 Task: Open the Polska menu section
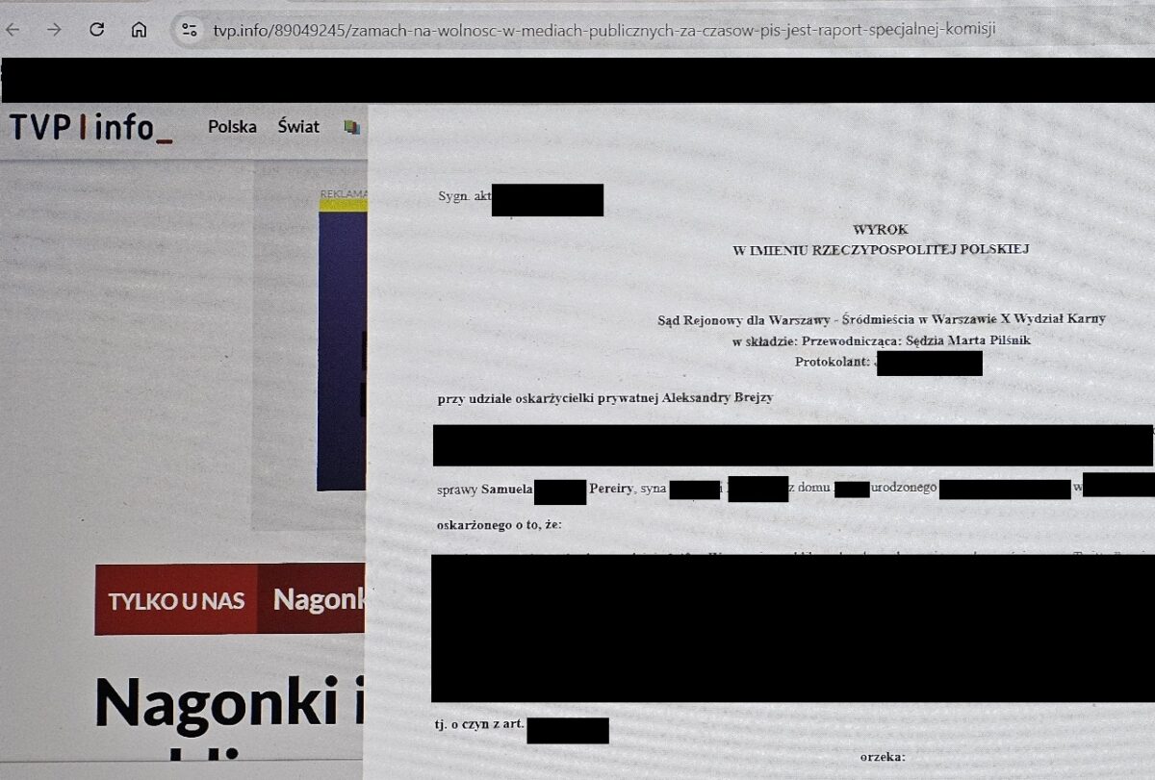pos(232,127)
